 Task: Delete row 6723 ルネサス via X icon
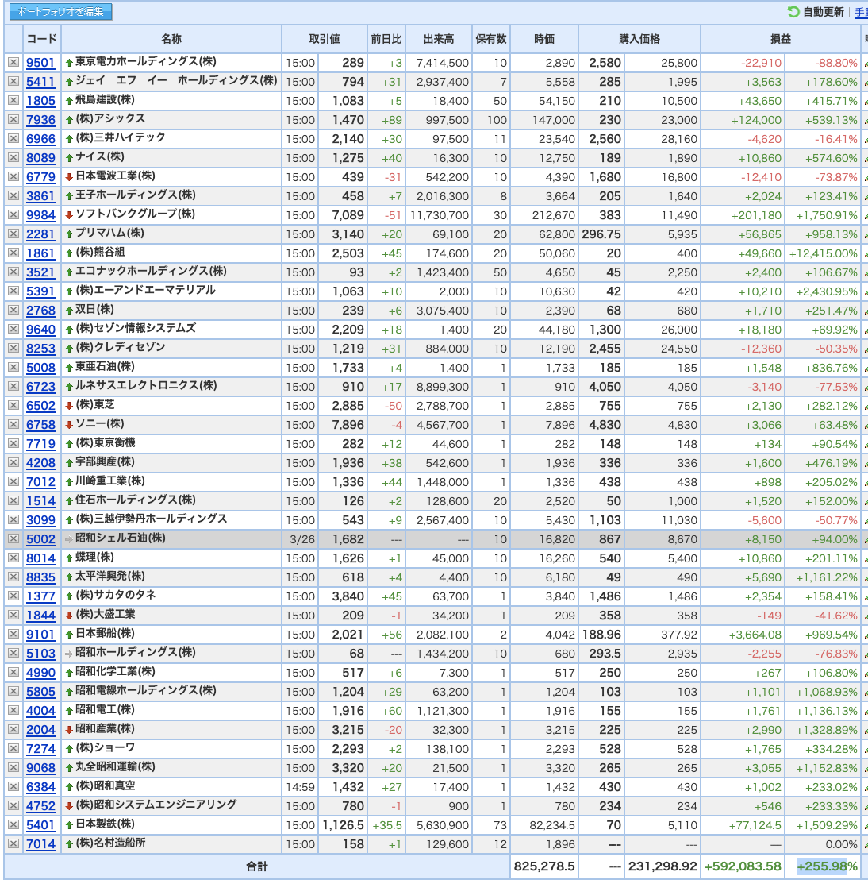coord(13,387)
